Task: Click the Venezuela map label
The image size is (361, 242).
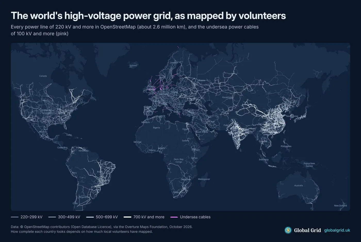Action: click(x=83, y=151)
